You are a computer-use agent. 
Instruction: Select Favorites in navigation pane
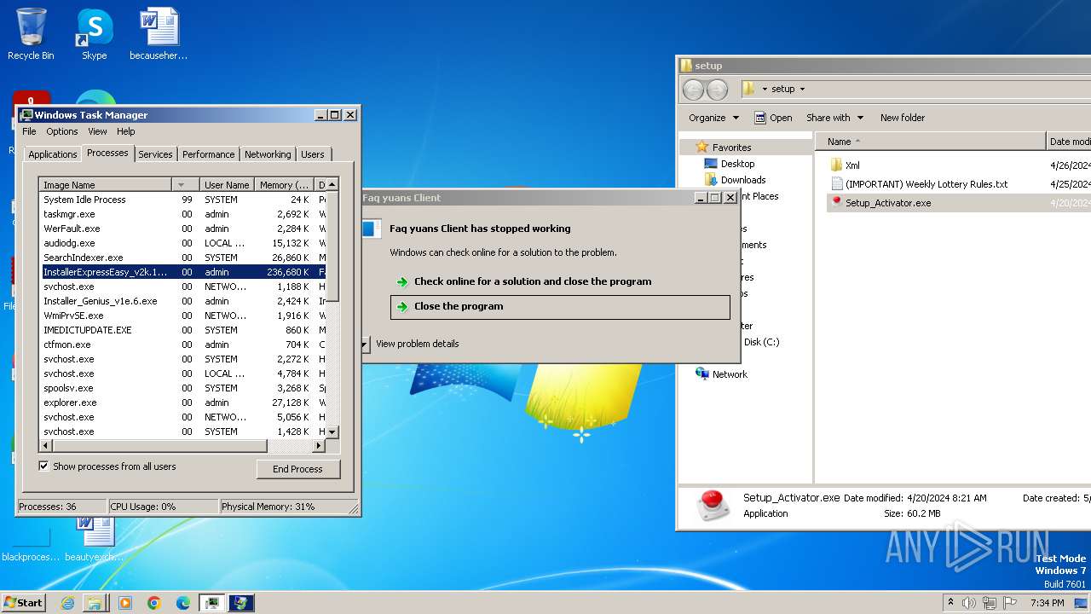[731, 148]
